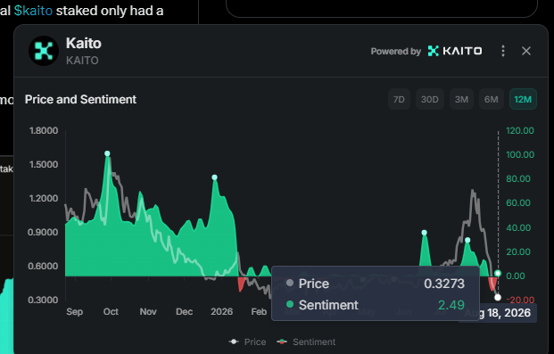
Task: Open the Kaito brand logo link
Action: (x=455, y=51)
